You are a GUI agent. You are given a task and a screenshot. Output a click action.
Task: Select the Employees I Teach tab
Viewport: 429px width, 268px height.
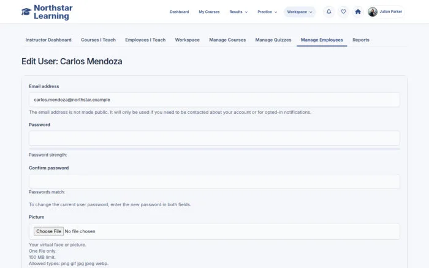tap(145, 40)
